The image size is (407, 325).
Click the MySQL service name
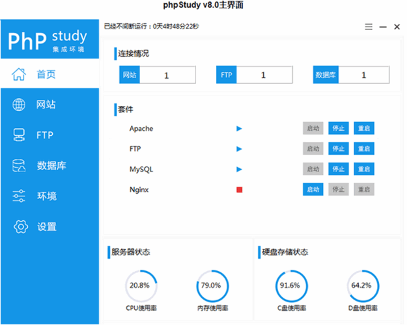click(x=141, y=170)
